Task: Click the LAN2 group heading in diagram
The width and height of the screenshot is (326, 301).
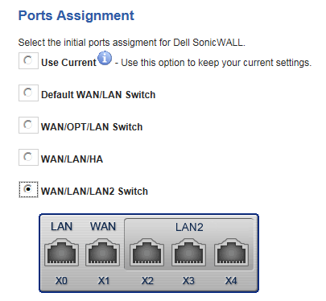Action: coord(189,227)
